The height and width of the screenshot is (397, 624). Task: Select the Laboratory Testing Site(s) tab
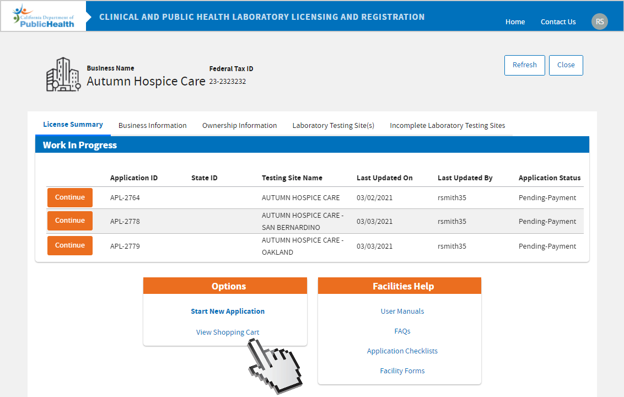tap(333, 126)
